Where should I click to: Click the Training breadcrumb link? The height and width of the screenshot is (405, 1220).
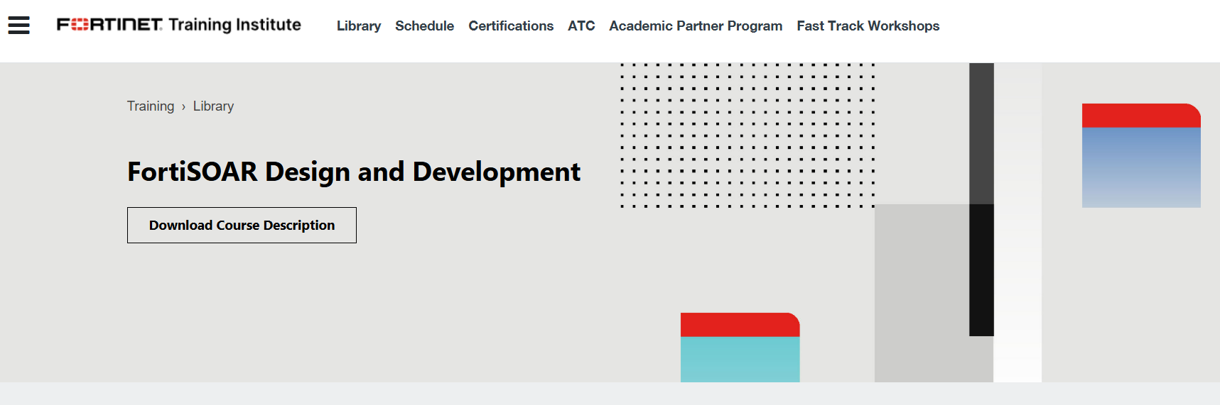[x=151, y=106]
